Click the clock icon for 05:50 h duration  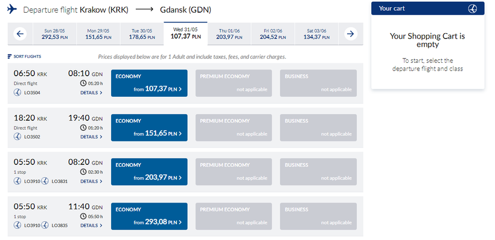[83, 216]
